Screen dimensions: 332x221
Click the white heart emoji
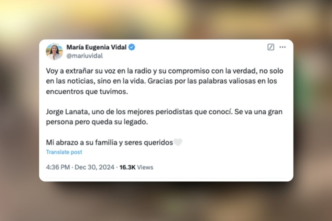click(178, 143)
